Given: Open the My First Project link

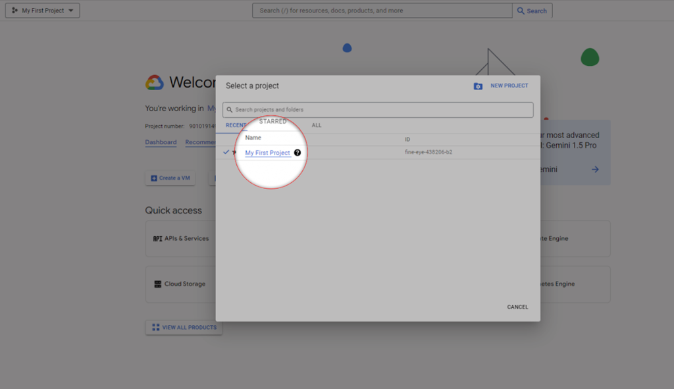Looking at the screenshot, I should point(267,153).
